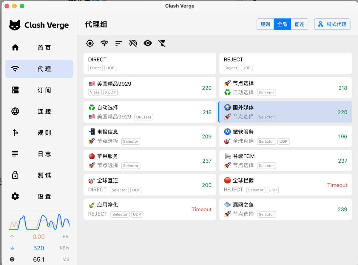This screenshot has height=265, width=358.
Task: Switch to the 规则 mode tab
Action: tap(265, 24)
